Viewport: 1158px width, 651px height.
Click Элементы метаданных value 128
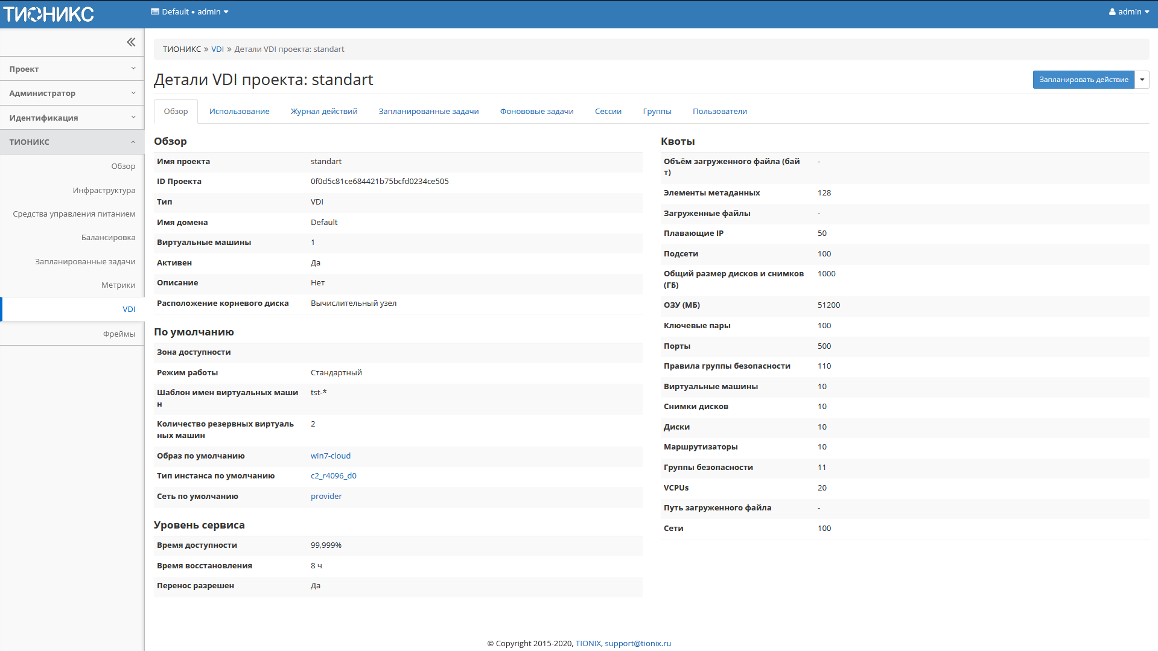coord(824,192)
